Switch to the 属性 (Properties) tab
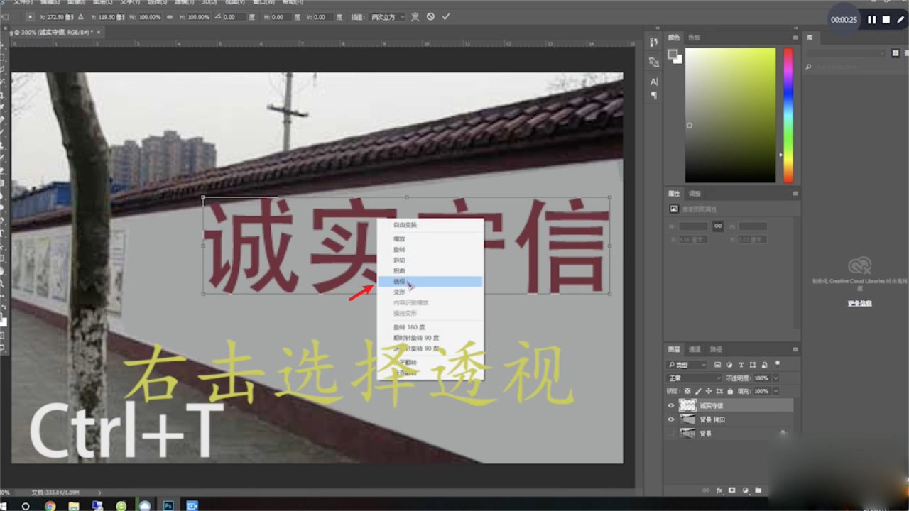 point(674,193)
